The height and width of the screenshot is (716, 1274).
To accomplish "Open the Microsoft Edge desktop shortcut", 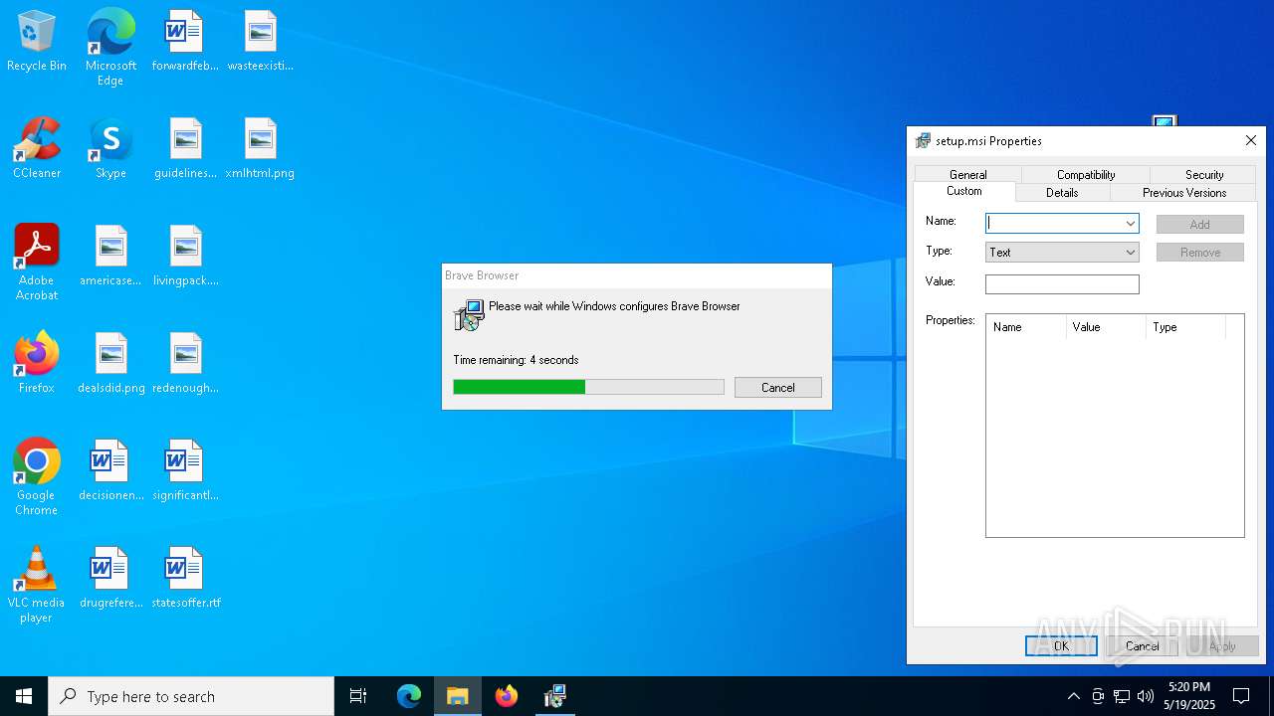I will [110, 48].
